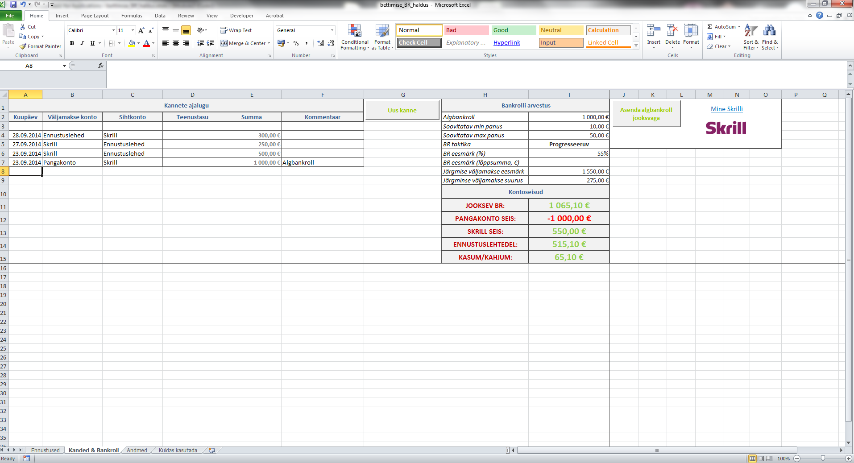Click the Format as Table icon
The image size is (854, 463).
point(382,37)
